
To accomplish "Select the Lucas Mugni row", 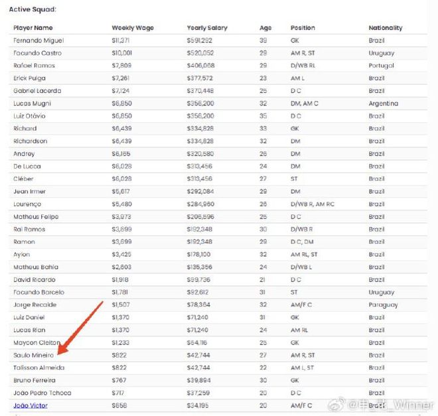I will click(x=218, y=104).
